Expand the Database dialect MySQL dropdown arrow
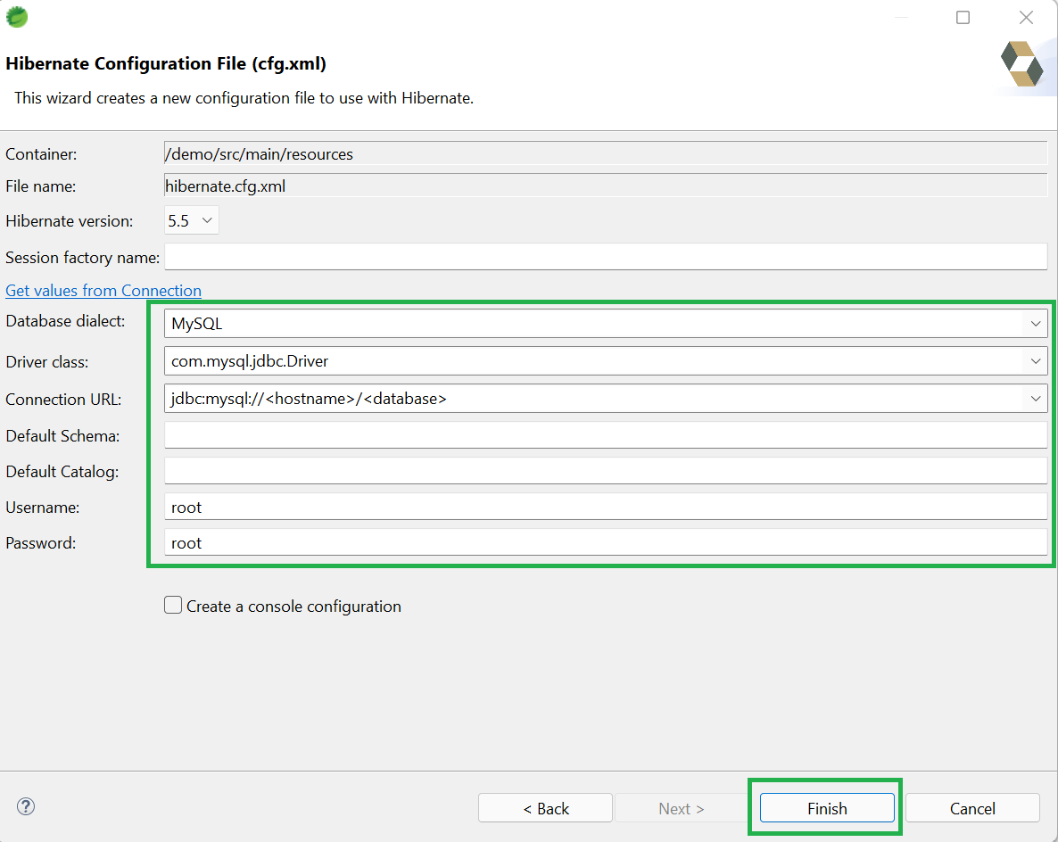 (x=1035, y=324)
